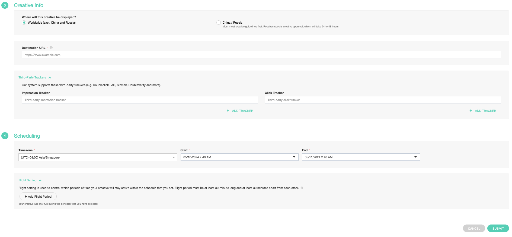Click the Flight setting info icon
Viewport: 512px width, 237px height.
click(x=302, y=188)
